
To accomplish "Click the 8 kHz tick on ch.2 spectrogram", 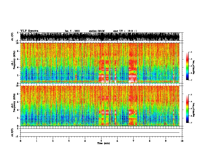I will click(x=18, y=94).
